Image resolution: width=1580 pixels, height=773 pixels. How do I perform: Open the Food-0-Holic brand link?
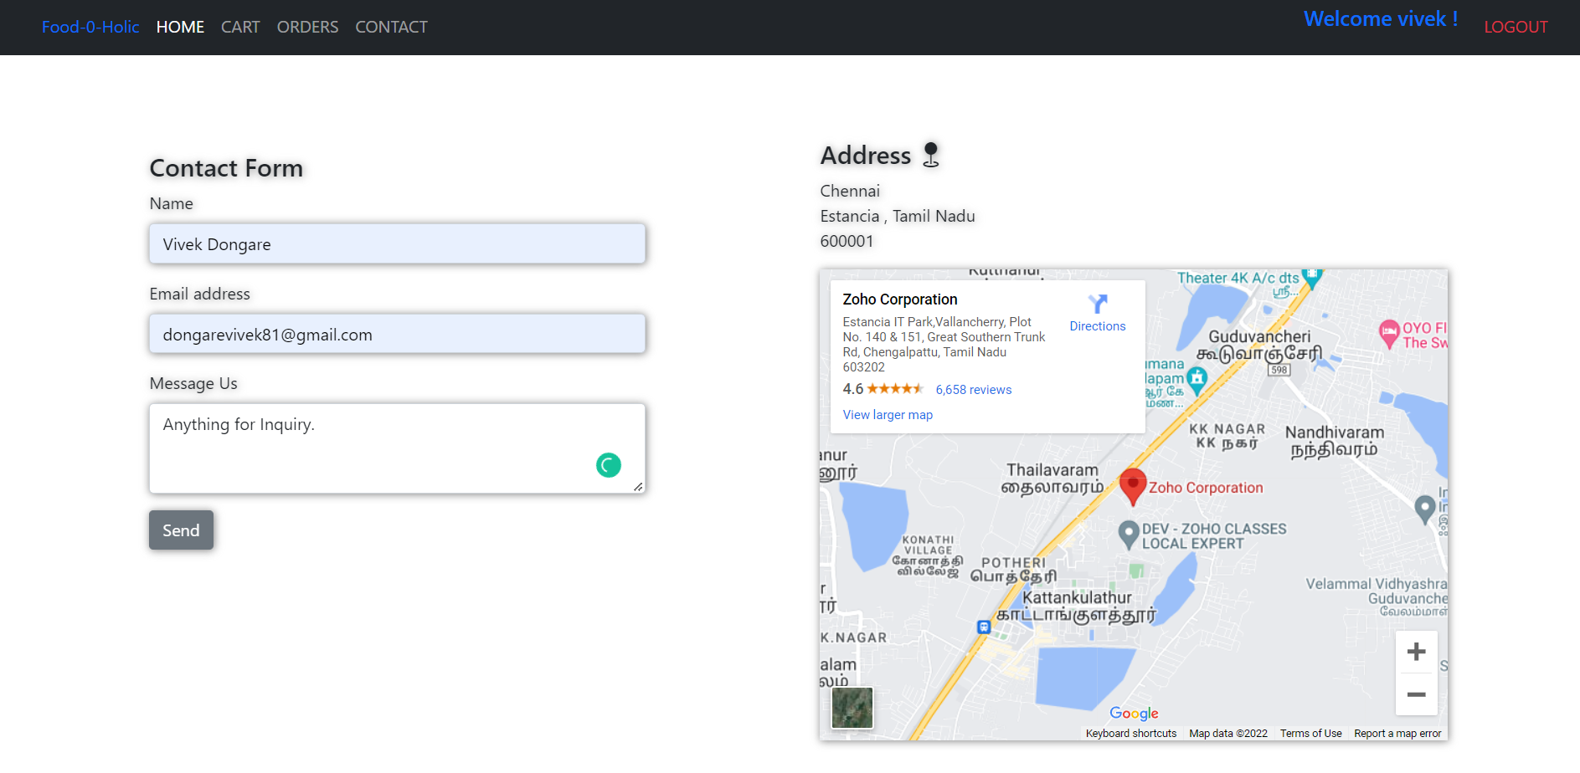(90, 27)
